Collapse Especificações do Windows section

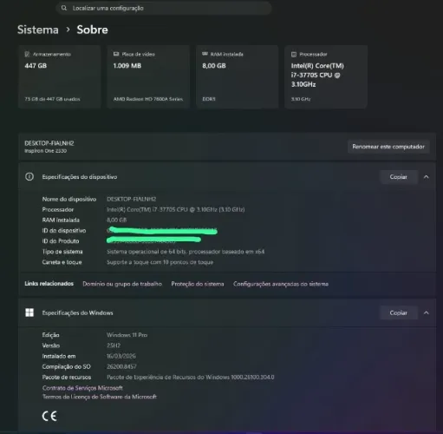[427, 312]
